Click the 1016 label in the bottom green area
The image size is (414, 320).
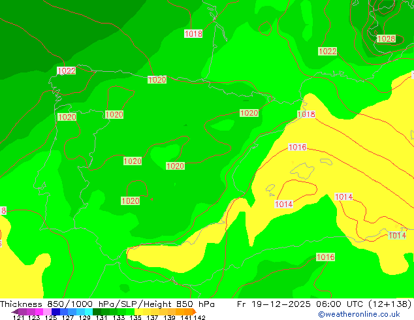326,257
